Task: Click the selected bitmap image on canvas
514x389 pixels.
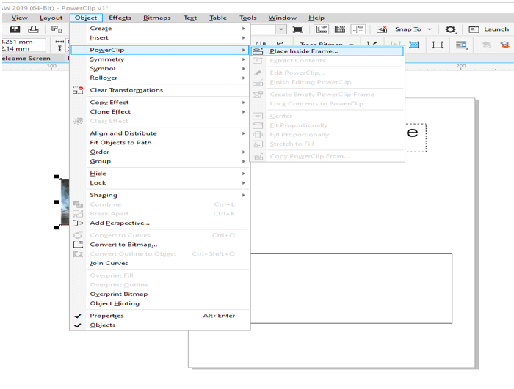Action: 65,202
